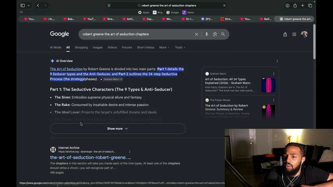The image size is (333, 187).
Task: Toggle the Safari sidebar button
Action: click(23, 5)
